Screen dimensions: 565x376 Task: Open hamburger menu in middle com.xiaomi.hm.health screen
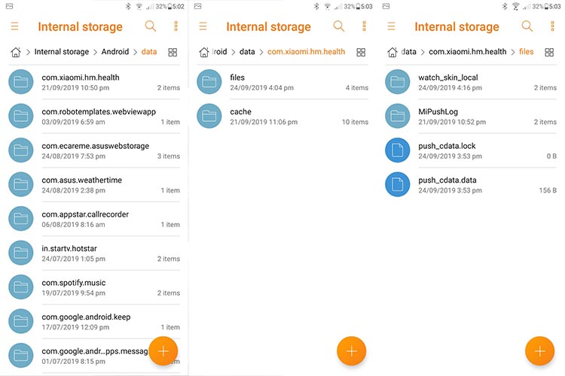click(203, 26)
